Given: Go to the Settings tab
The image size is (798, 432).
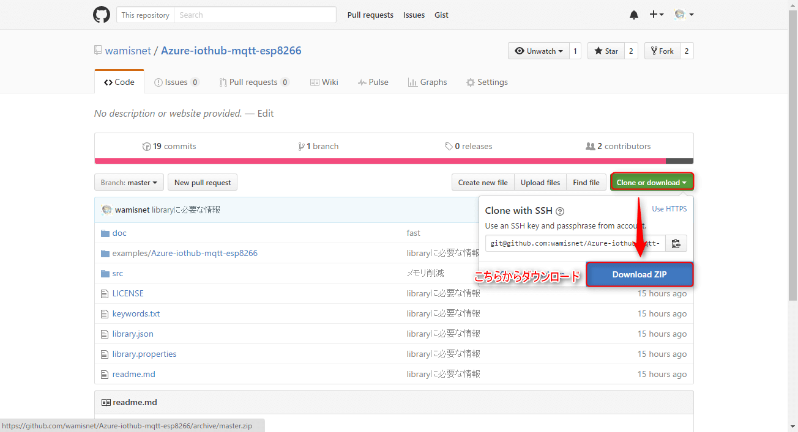Looking at the screenshot, I should tap(487, 82).
